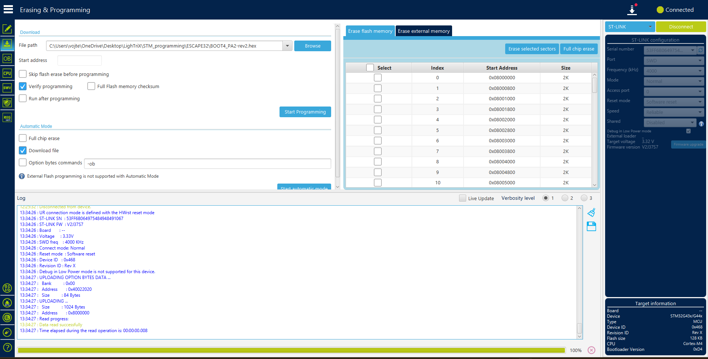
Task: Open the CPU panel icon
Action: coord(7,73)
